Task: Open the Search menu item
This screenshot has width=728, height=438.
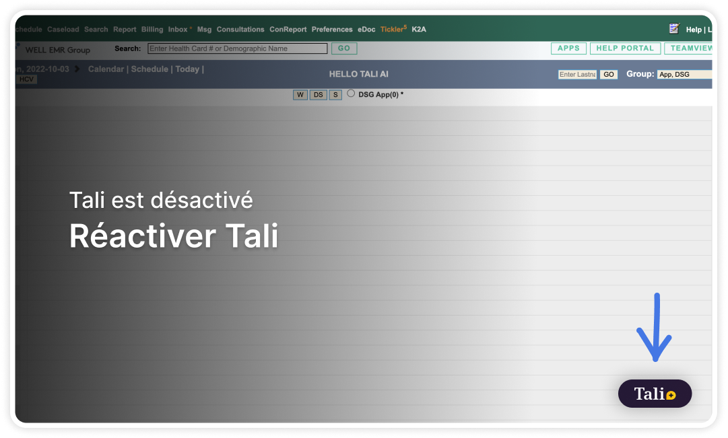Action: (96, 29)
